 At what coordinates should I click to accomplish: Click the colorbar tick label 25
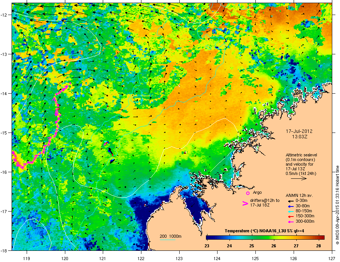[252, 246]
